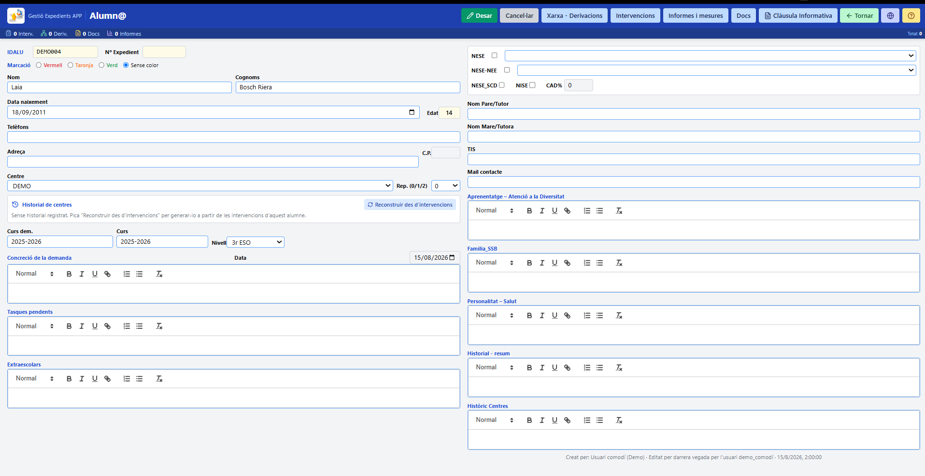Clear formatting in Historial - resum editor

tap(619, 368)
